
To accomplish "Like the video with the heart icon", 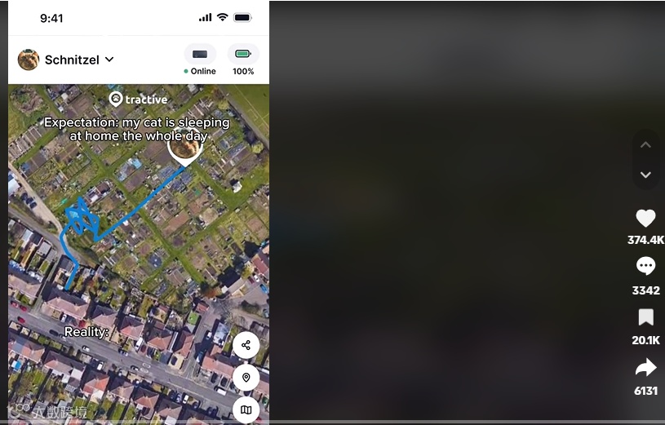I will [645, 219].
